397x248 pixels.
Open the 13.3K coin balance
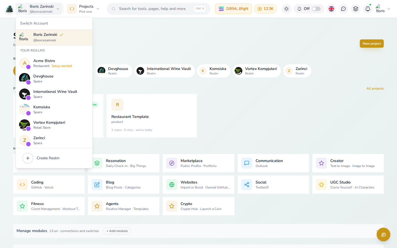(x=265, y=9)
